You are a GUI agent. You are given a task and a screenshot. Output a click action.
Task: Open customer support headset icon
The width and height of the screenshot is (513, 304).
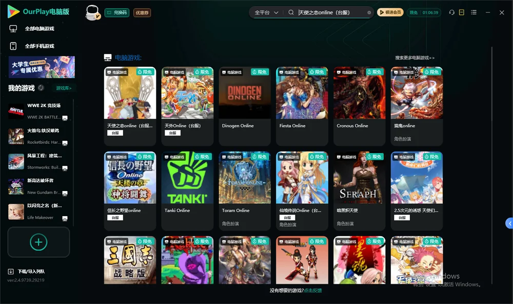tap(452, 12)
